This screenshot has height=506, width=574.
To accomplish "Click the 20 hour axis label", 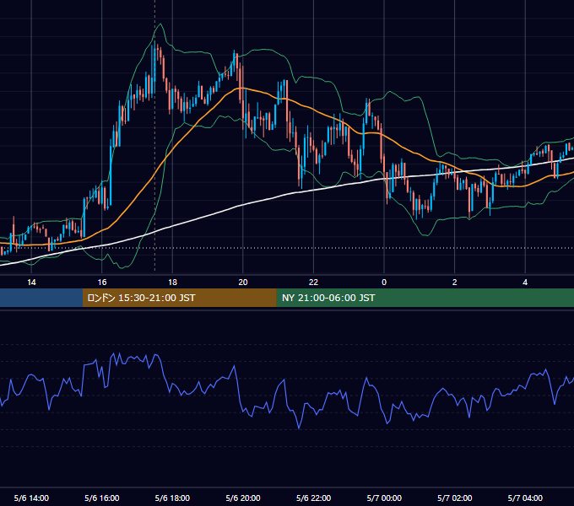I will pos(243,283).
